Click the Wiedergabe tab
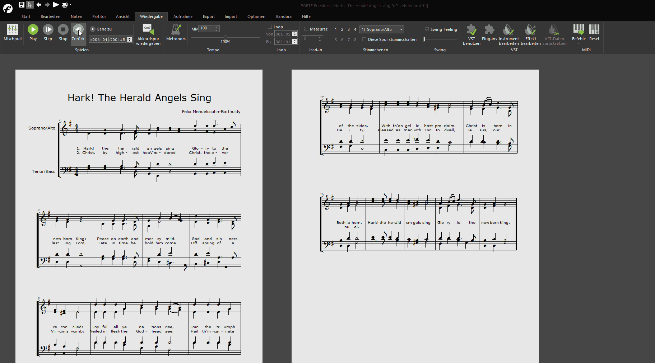The width and height of the screenshot is (655, 363). tap(151, 16)
